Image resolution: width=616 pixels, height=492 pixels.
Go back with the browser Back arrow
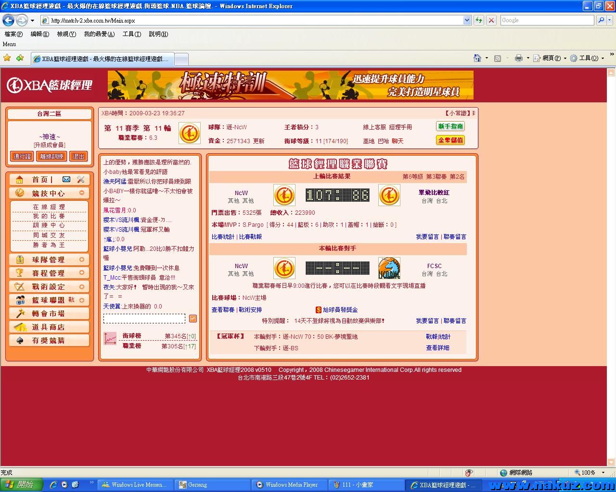coord(8,20)
